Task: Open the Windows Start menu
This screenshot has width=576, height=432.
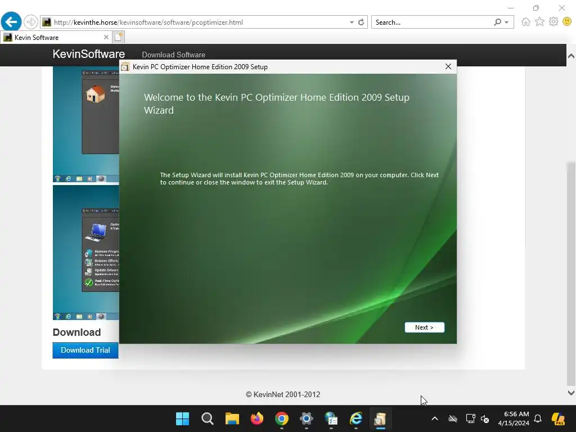Action: (182, 418)
